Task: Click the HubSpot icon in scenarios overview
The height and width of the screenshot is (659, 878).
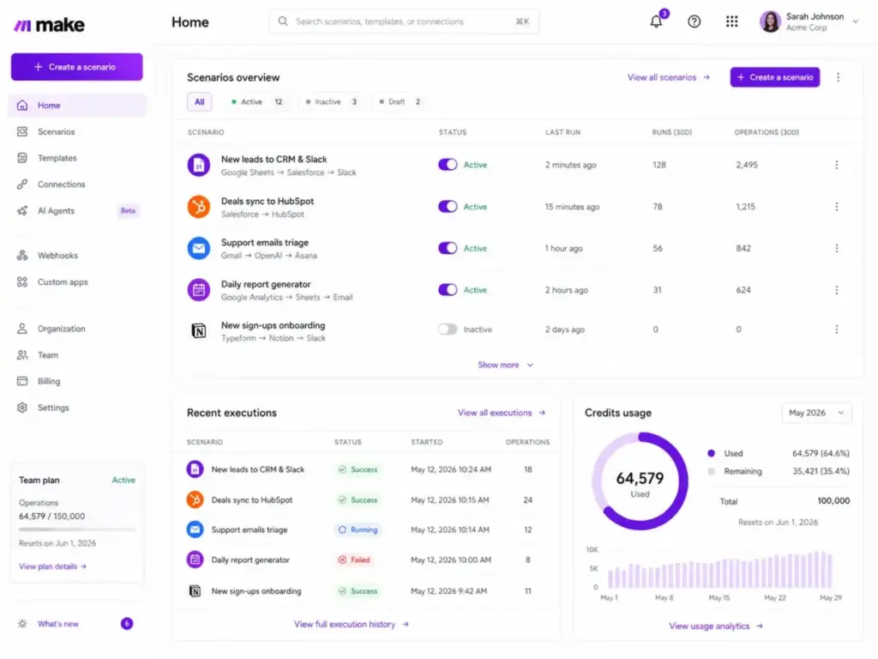Action: (199, 207)
